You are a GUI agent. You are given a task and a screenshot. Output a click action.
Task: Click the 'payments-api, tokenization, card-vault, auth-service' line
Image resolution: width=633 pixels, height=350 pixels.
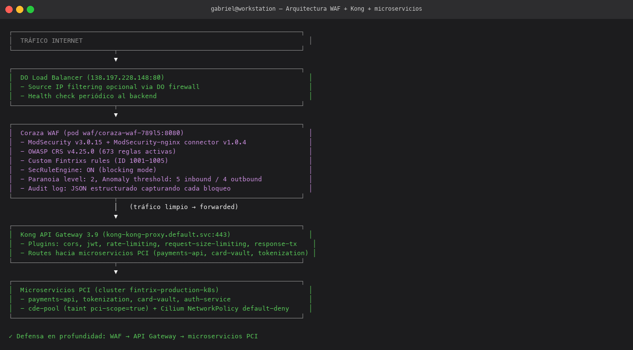(126, 299)
